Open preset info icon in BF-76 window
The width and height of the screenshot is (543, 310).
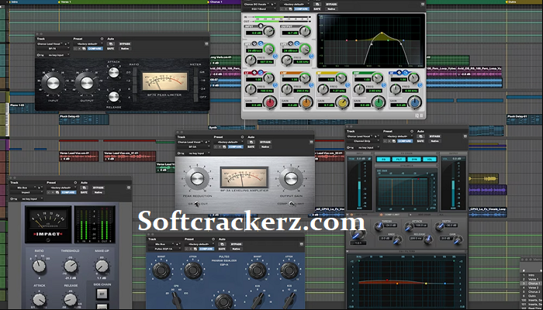102,39
